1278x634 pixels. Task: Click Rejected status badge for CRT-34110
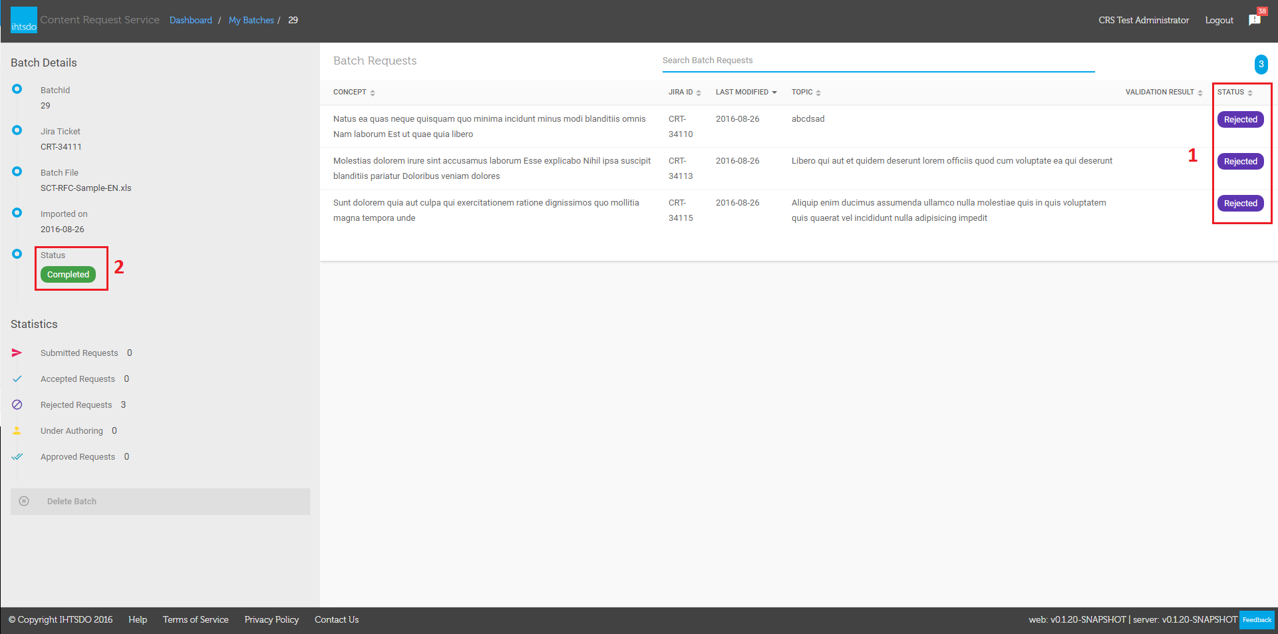coord(1240,120)
